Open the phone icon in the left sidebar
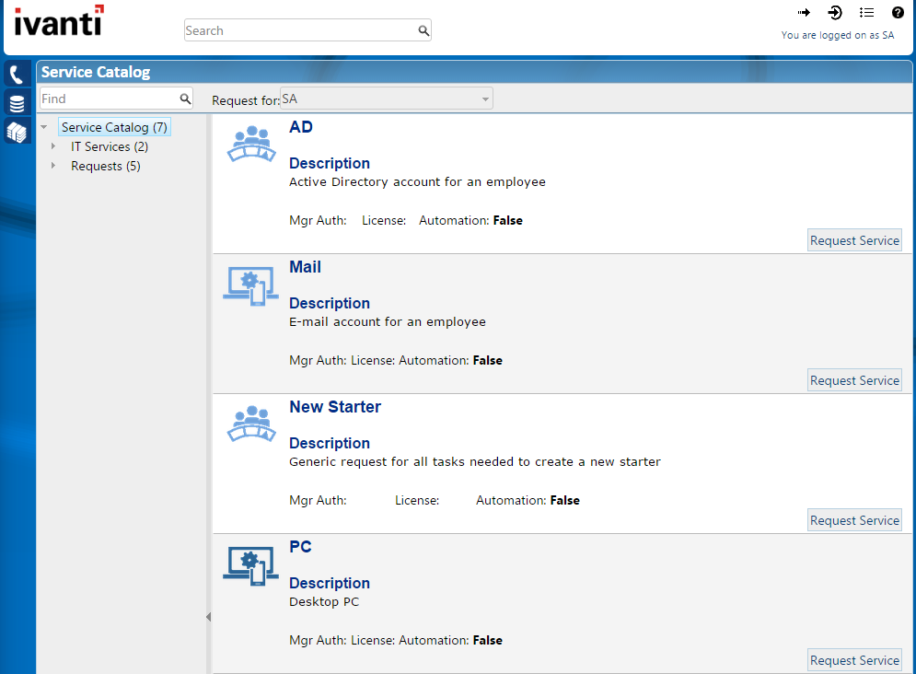The width and height of the screenshot is (916, 674). (17, 75)
